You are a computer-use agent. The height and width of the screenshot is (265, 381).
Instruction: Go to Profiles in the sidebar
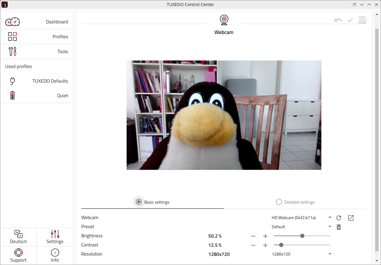tap(37, 36)
